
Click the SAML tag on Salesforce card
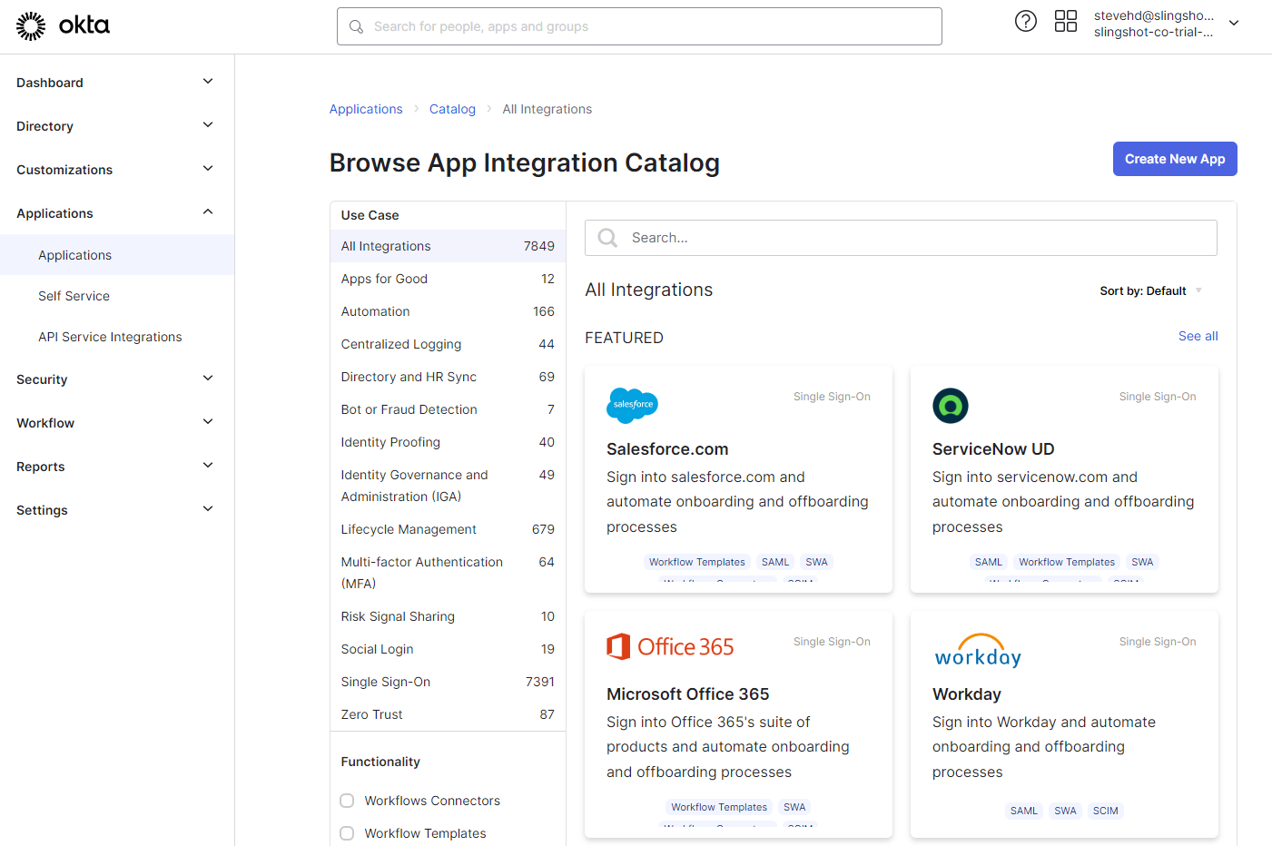(775, 562)
